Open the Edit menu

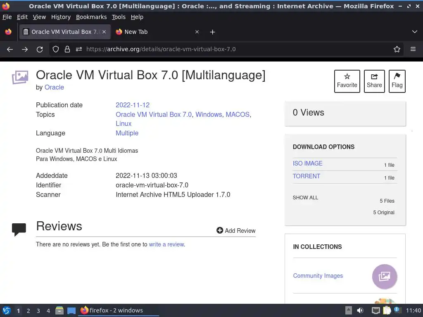pos(22,17)
